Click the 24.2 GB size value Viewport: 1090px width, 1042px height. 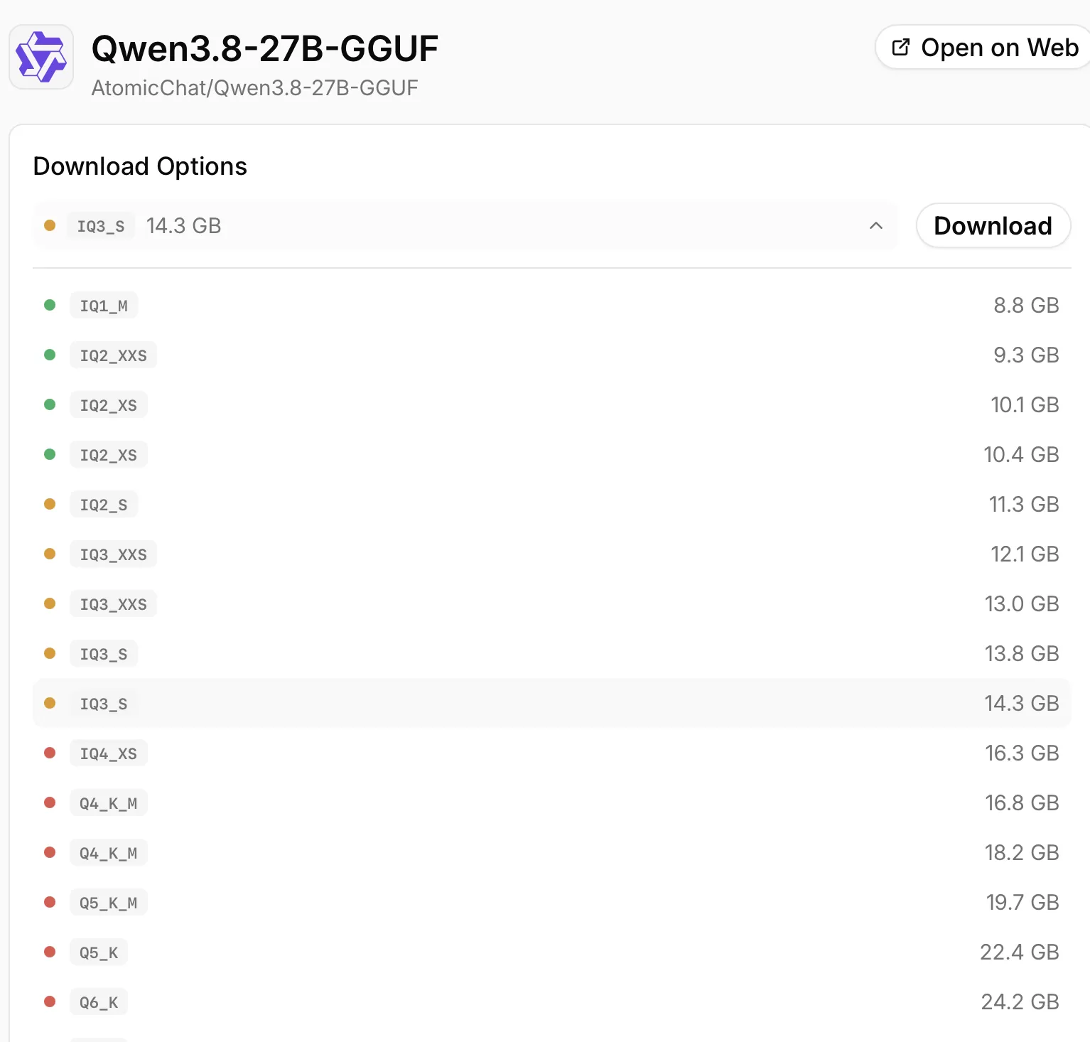point(1020,1001)
